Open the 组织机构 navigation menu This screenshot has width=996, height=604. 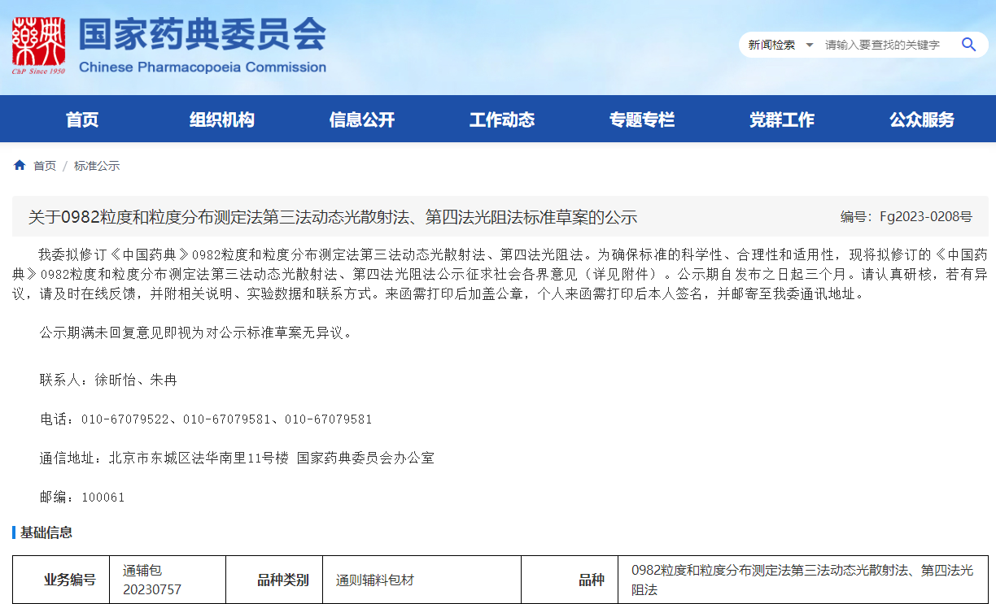coord(222,119)
